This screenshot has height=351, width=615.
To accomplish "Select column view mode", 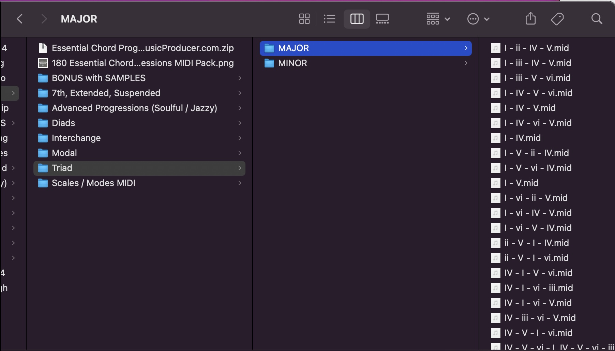I will 357,19.
